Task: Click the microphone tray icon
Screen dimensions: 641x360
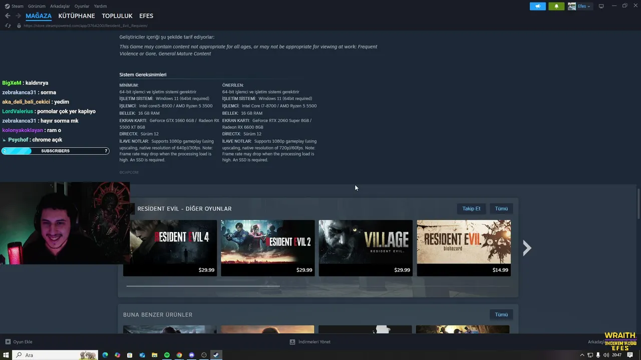Action: pos(598,355)
